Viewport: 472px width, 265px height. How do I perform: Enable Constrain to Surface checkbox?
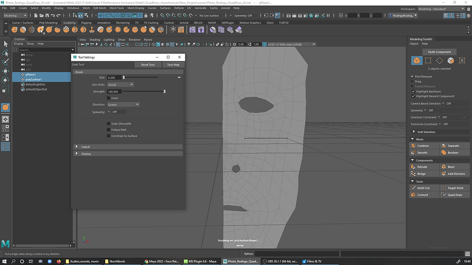108,136
